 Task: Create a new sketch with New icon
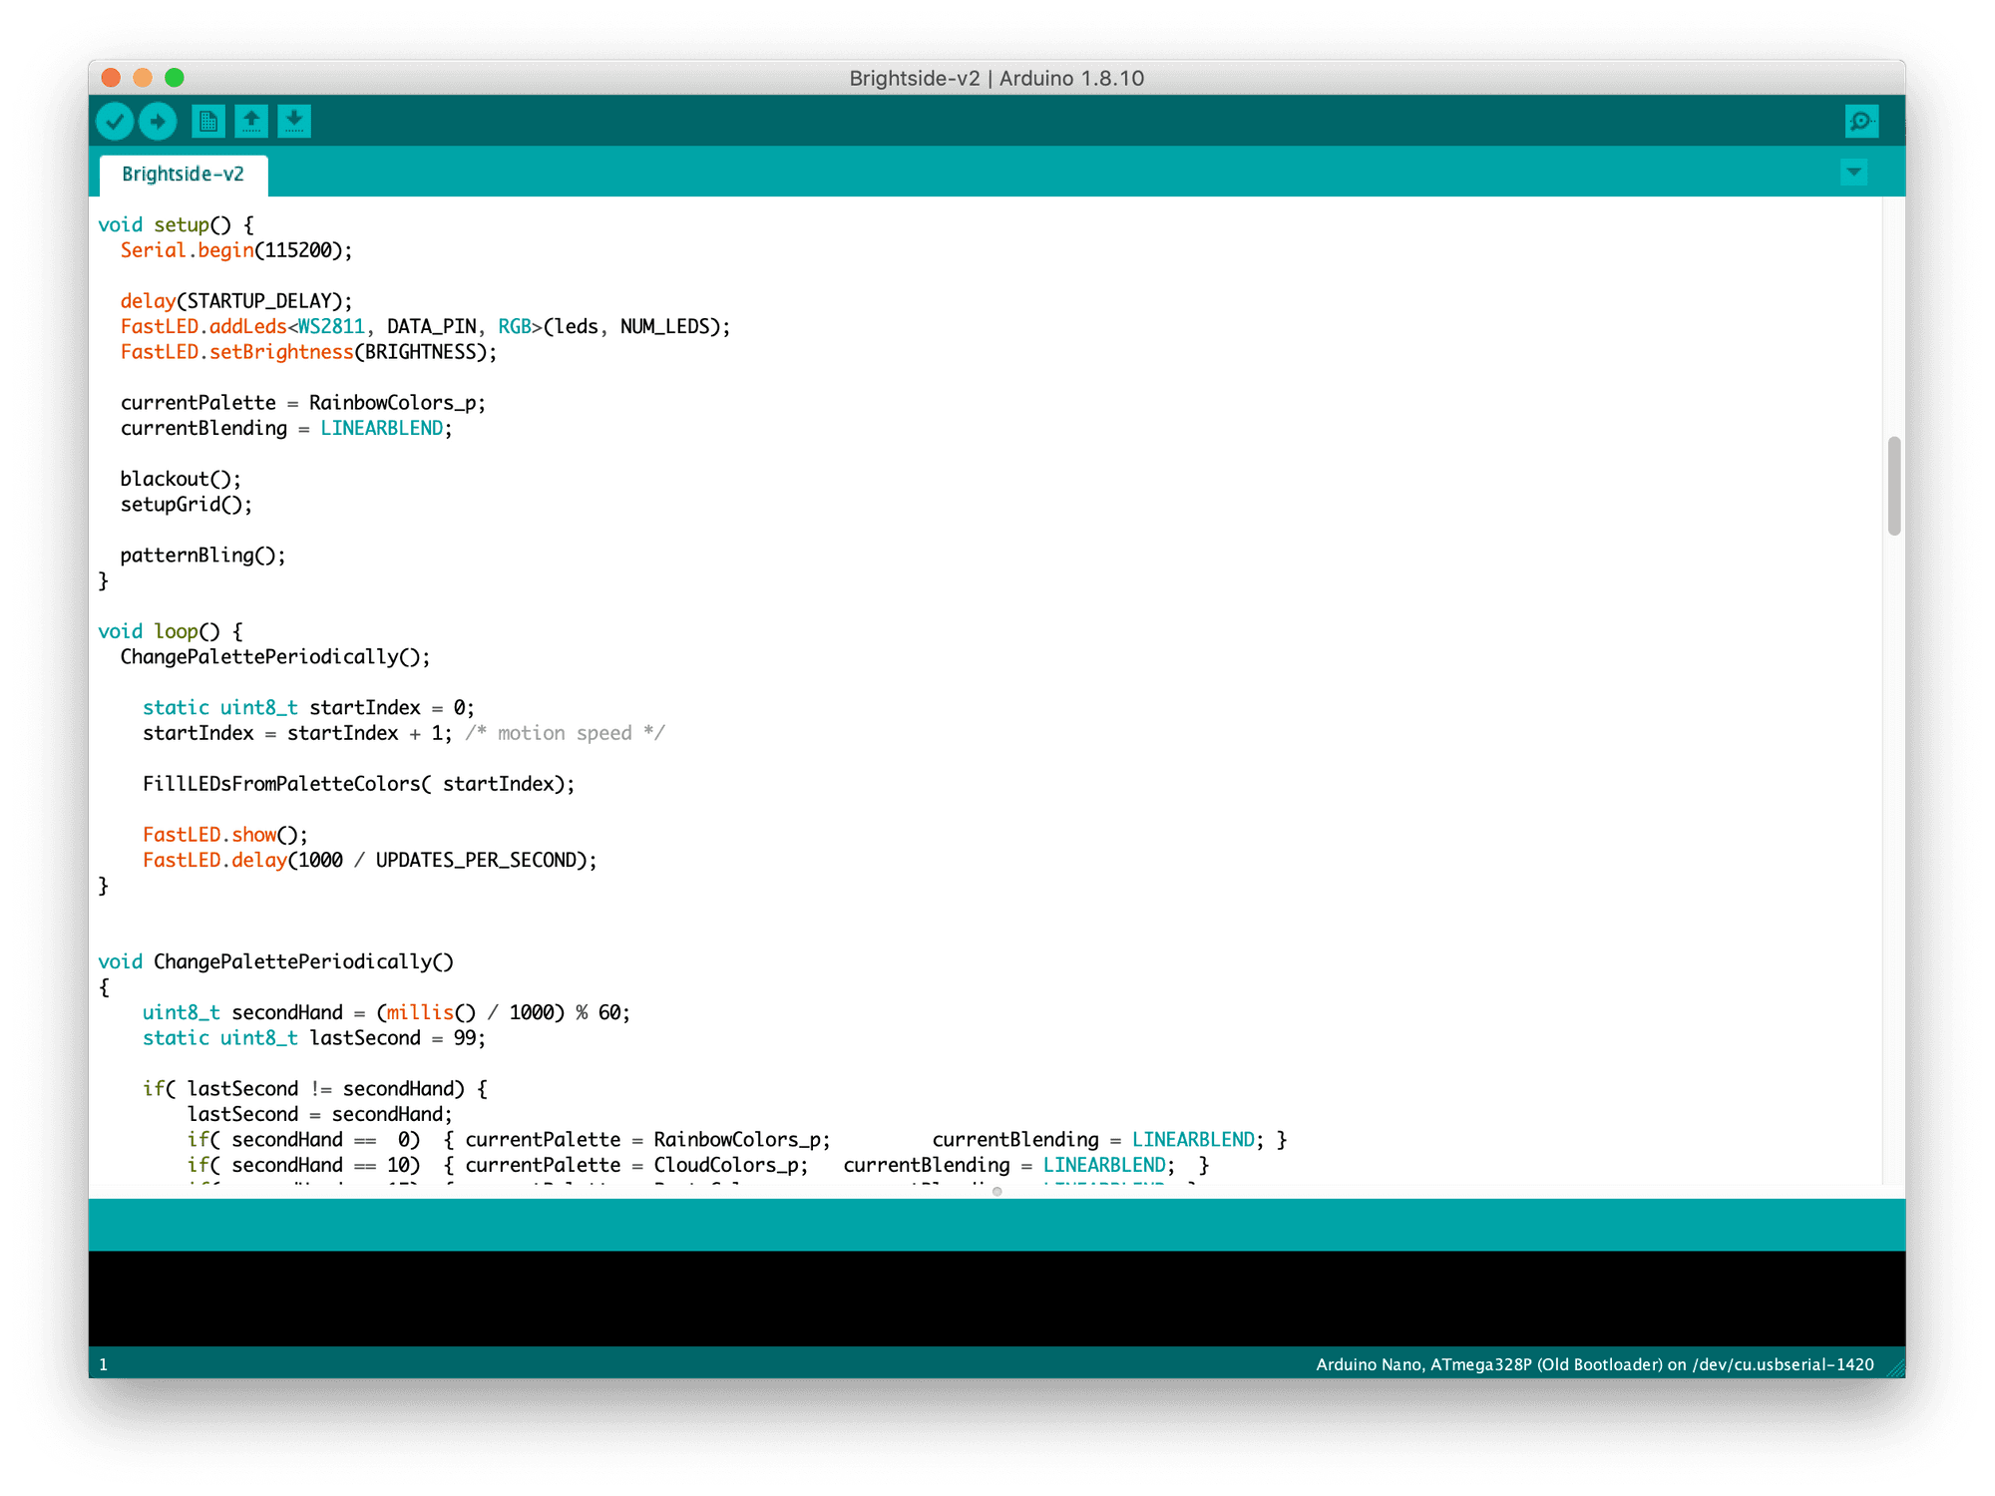coord(207,122)
